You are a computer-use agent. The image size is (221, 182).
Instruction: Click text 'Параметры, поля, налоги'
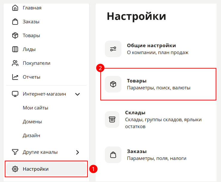(x=156, y=158)
